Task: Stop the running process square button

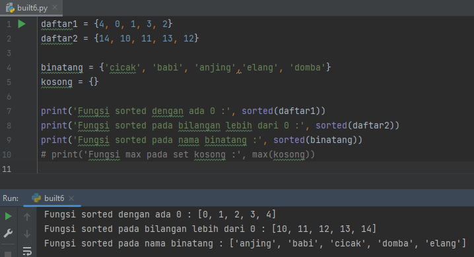Action: coord(8,254)
